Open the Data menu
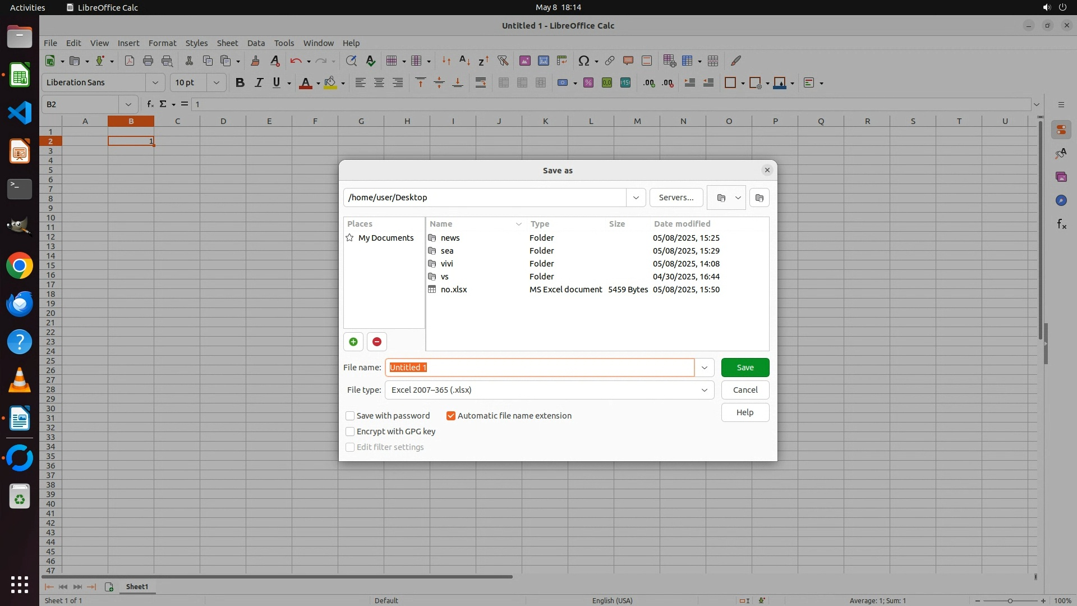 (x=256, y=43)
